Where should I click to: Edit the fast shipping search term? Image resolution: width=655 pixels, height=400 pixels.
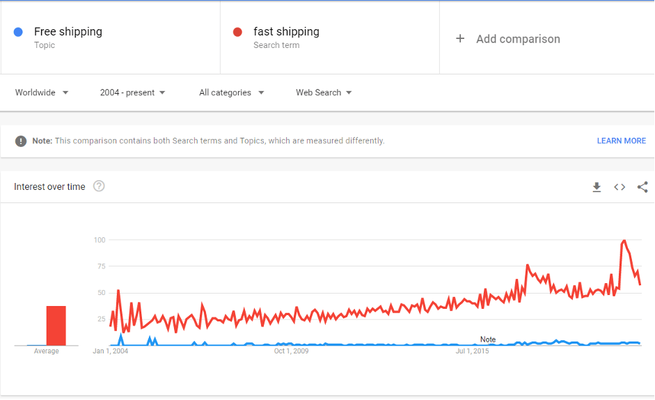(x=286, y=32)
